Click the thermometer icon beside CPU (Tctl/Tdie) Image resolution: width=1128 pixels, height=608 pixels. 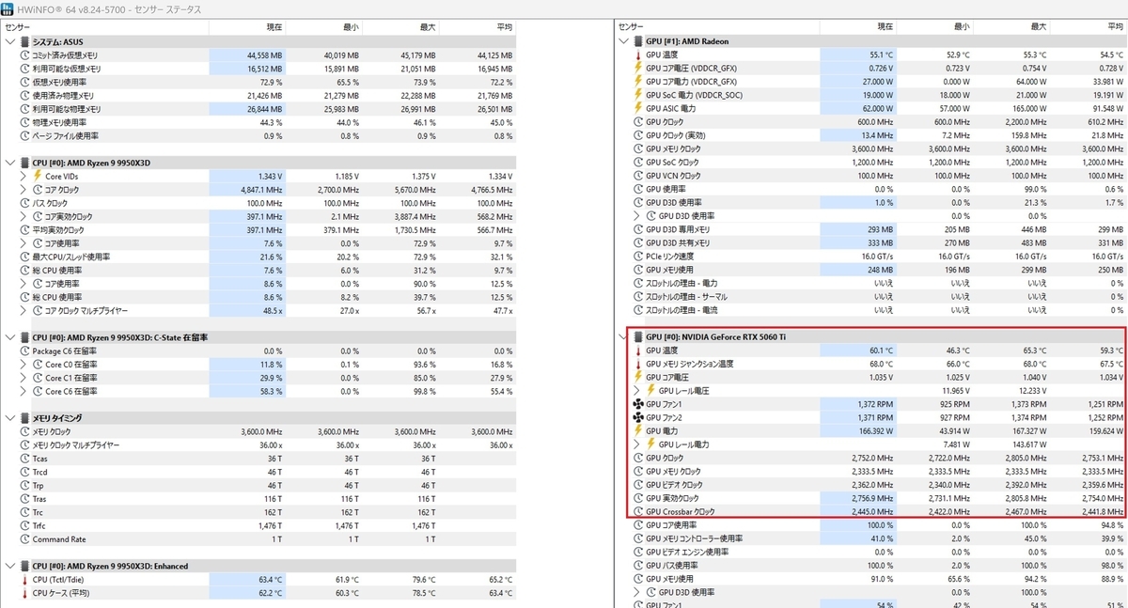pyautogui.click(x=24, y=580)
